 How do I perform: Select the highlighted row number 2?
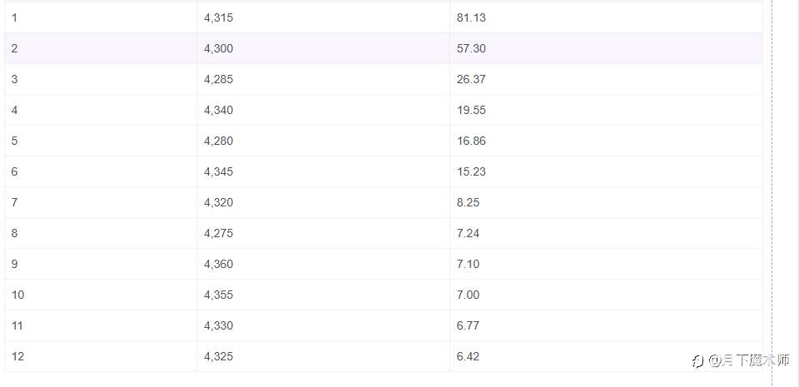pyautogui.click(x=101, y=48)
